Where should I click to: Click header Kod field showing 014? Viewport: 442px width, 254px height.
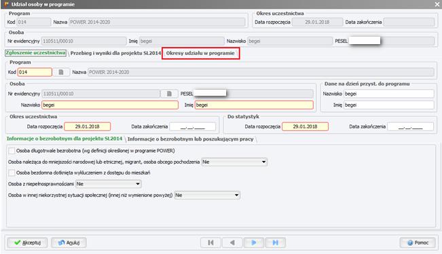tap(34, 22)
